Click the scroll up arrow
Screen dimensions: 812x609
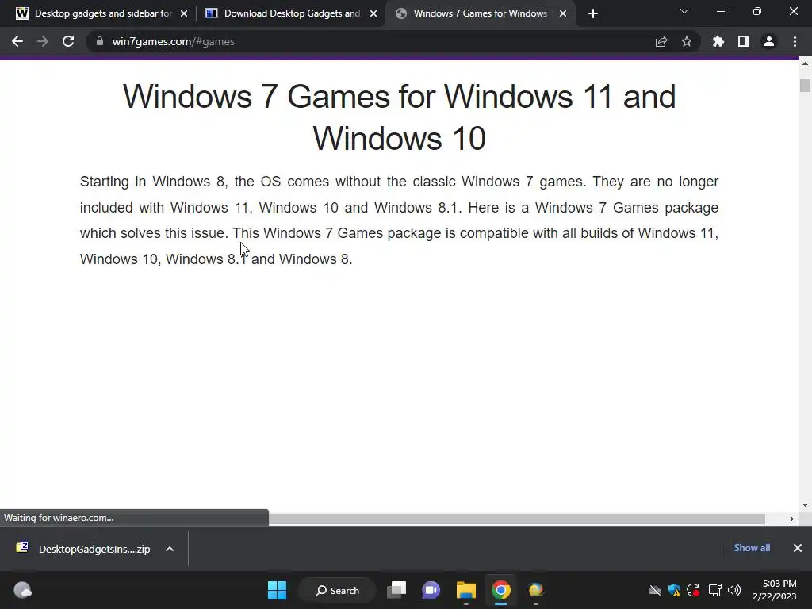click(x=805, y=63)
